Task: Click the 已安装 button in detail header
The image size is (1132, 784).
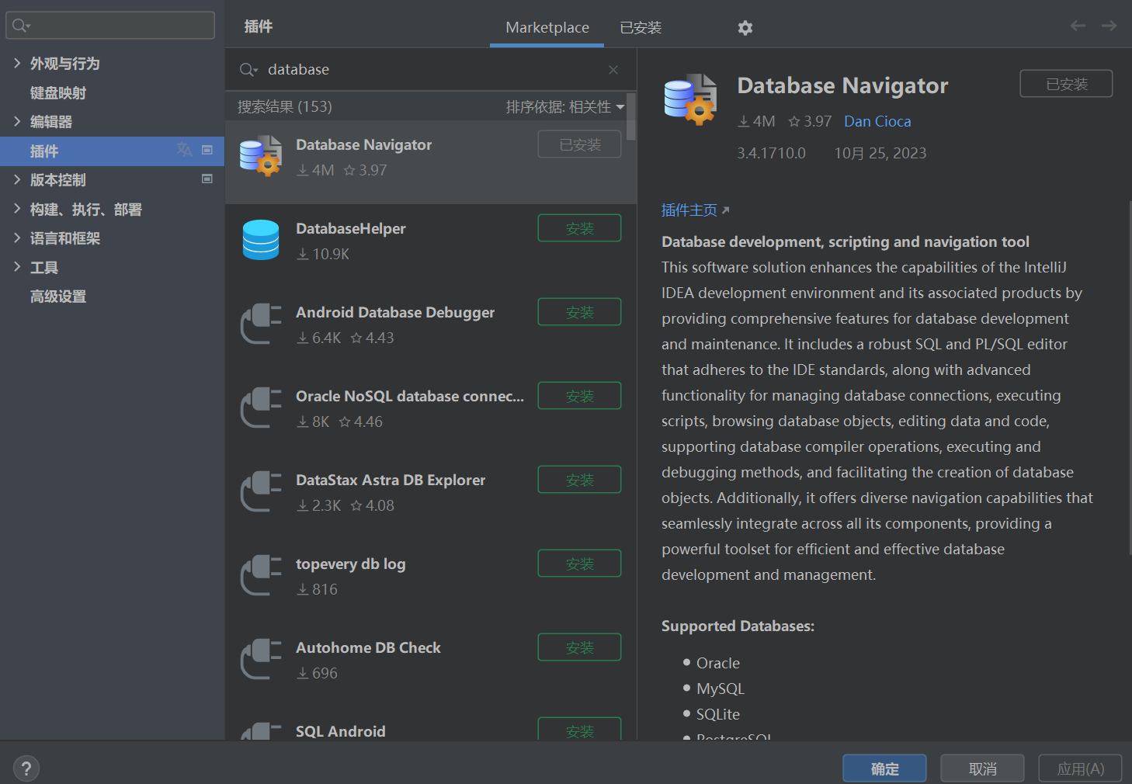Action: click(1066, 84)
